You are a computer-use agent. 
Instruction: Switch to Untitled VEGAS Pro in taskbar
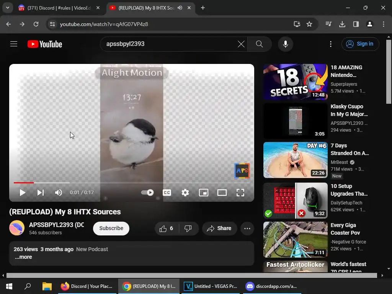pos(211,286)
